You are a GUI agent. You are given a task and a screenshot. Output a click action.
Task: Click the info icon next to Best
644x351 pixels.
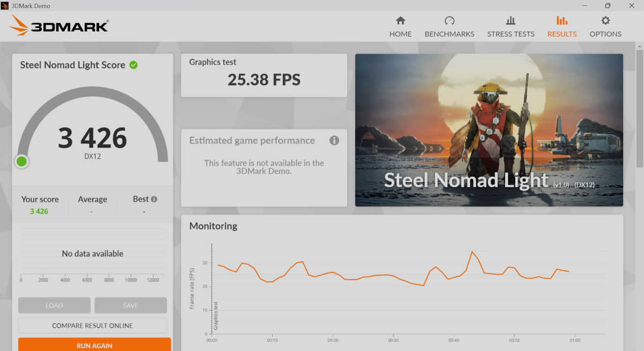[154, 199]
